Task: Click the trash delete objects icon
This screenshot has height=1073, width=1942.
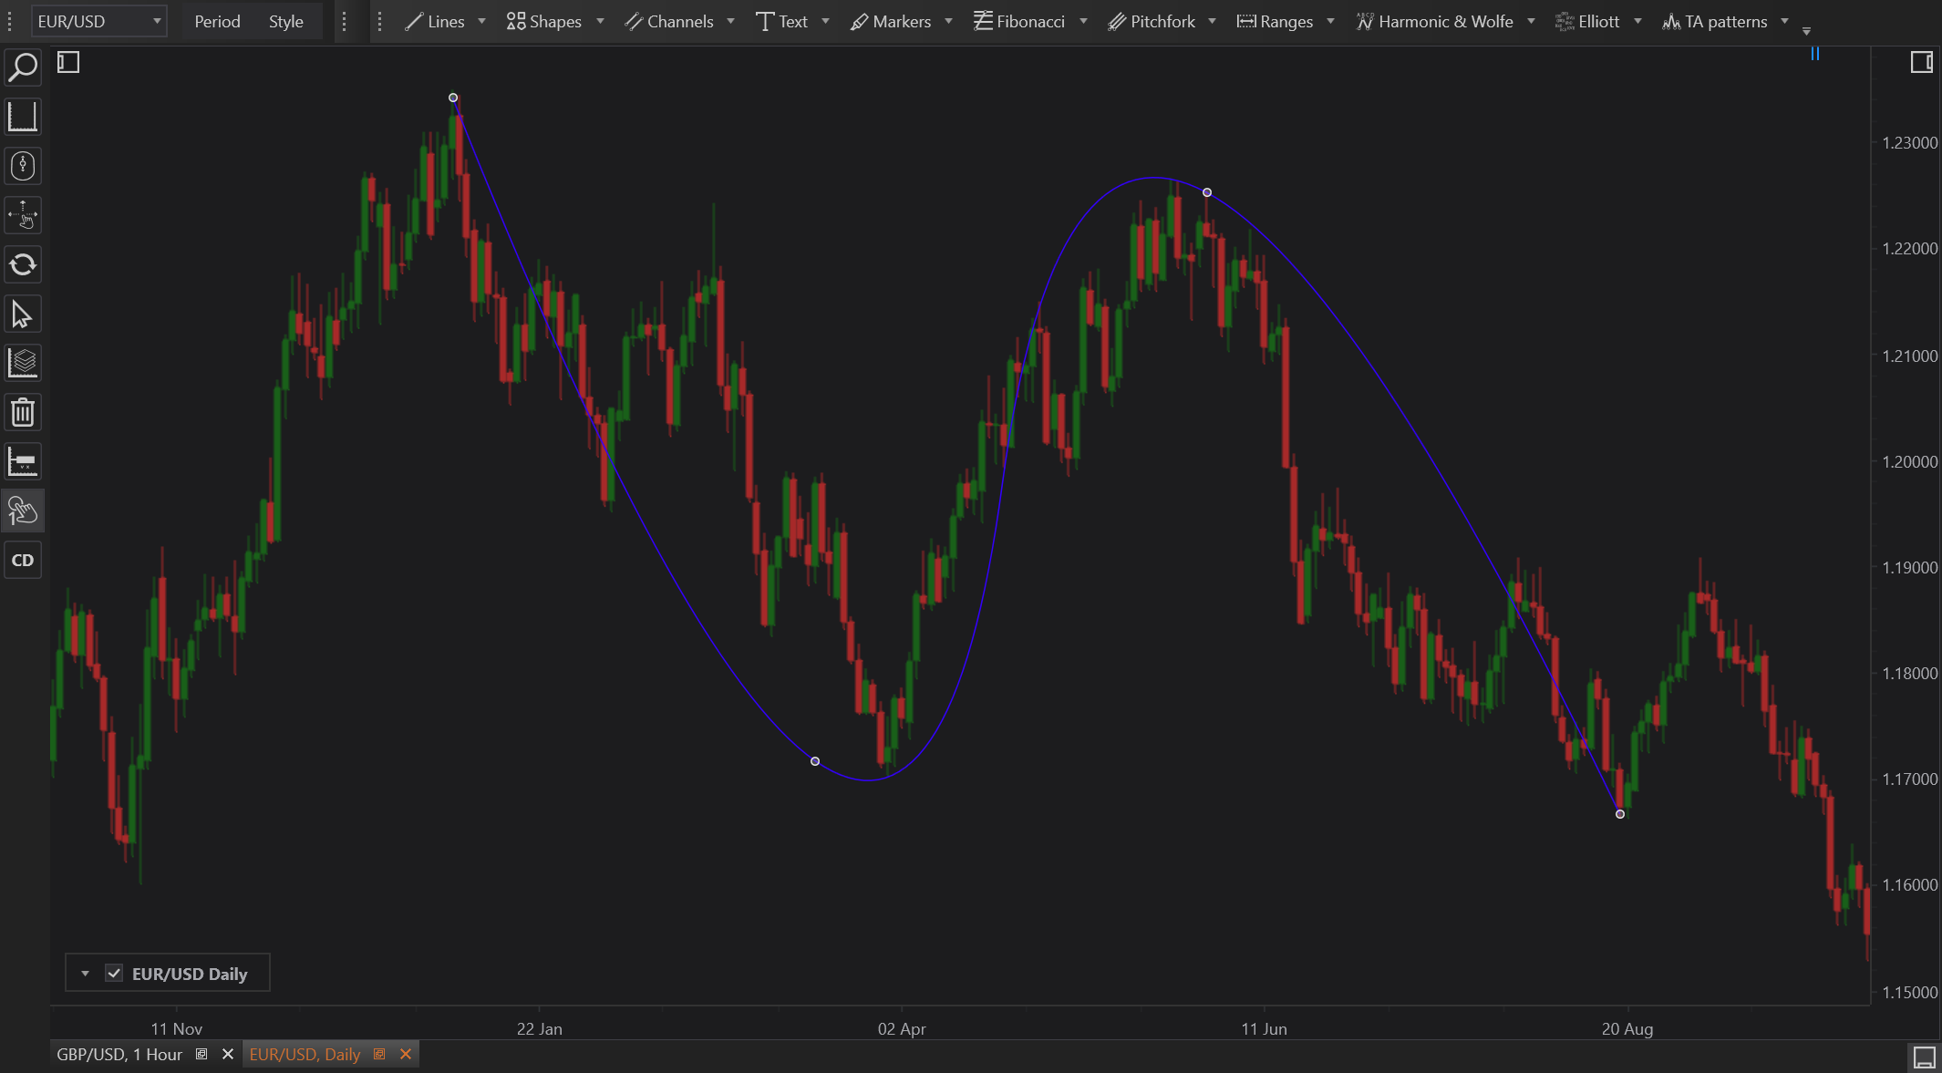Action: [23, 413]
